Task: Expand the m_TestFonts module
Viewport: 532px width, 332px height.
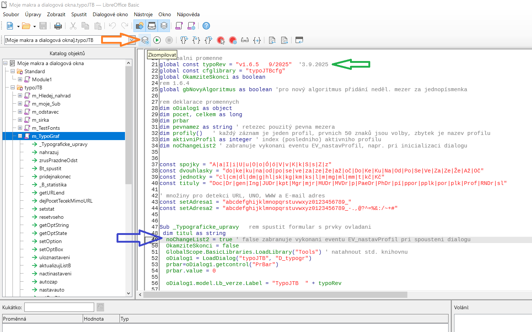Action: (x=20, y=128)
